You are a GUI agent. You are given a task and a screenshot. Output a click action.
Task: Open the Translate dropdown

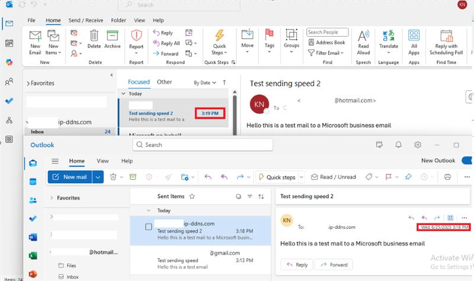(389, 41)
